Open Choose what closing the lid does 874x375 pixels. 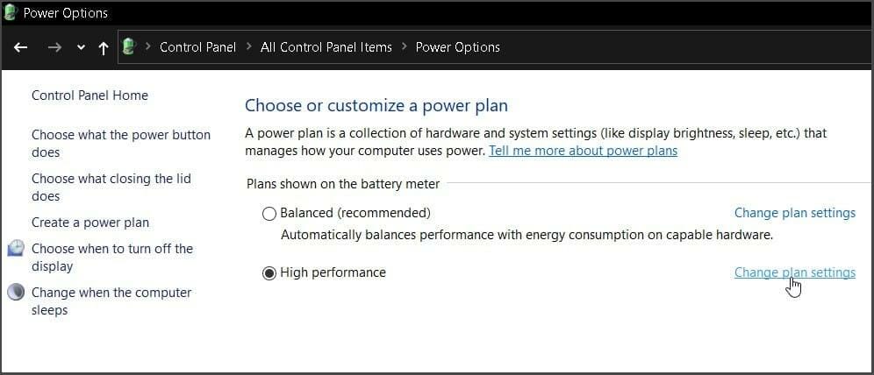point(111,187)
